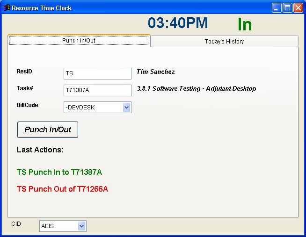This screenshot has height=237, width=306.
Task: Click the green In status indicator
Action: coord(244,24)
